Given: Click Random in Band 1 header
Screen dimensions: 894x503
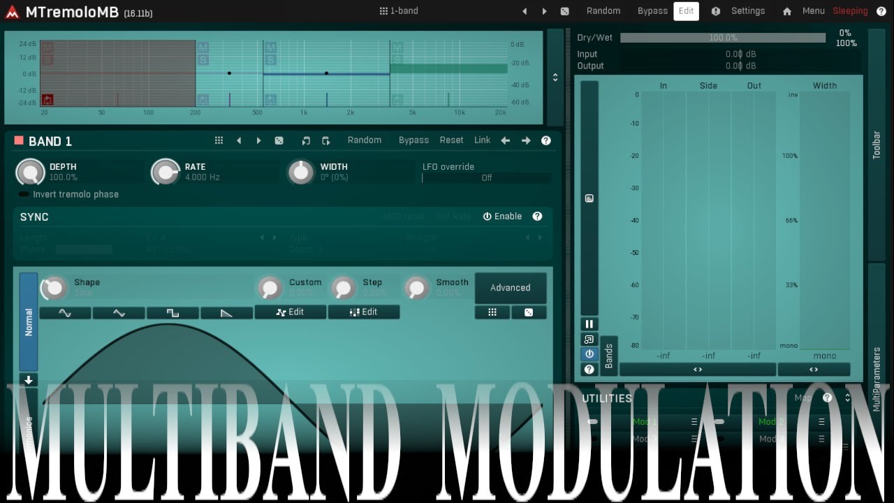Looking at the screenshot, I should [365, 140].
